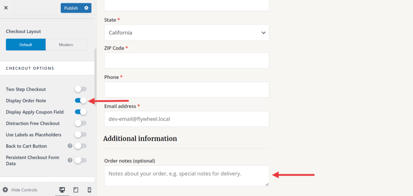The image size is (413, 196).
Task: Switch to desktop preview icon
Action: pyautogui.click(x=62, y=190)
